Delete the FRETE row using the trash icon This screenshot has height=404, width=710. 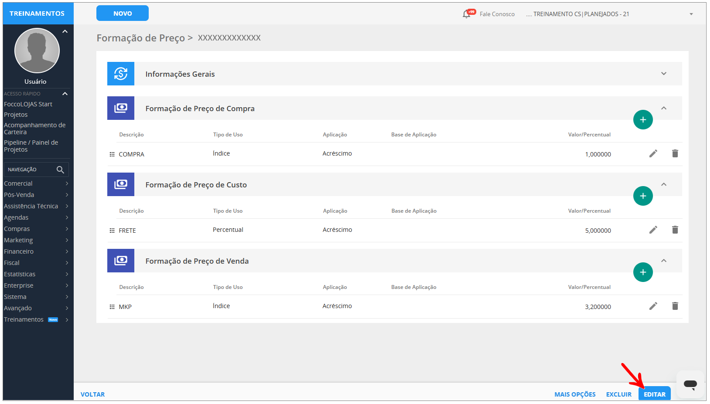tap(675, 230)
